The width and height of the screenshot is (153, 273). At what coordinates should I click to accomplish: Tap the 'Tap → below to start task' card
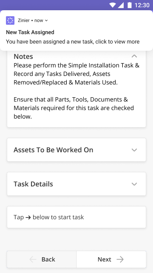click(x=76, y=217)
